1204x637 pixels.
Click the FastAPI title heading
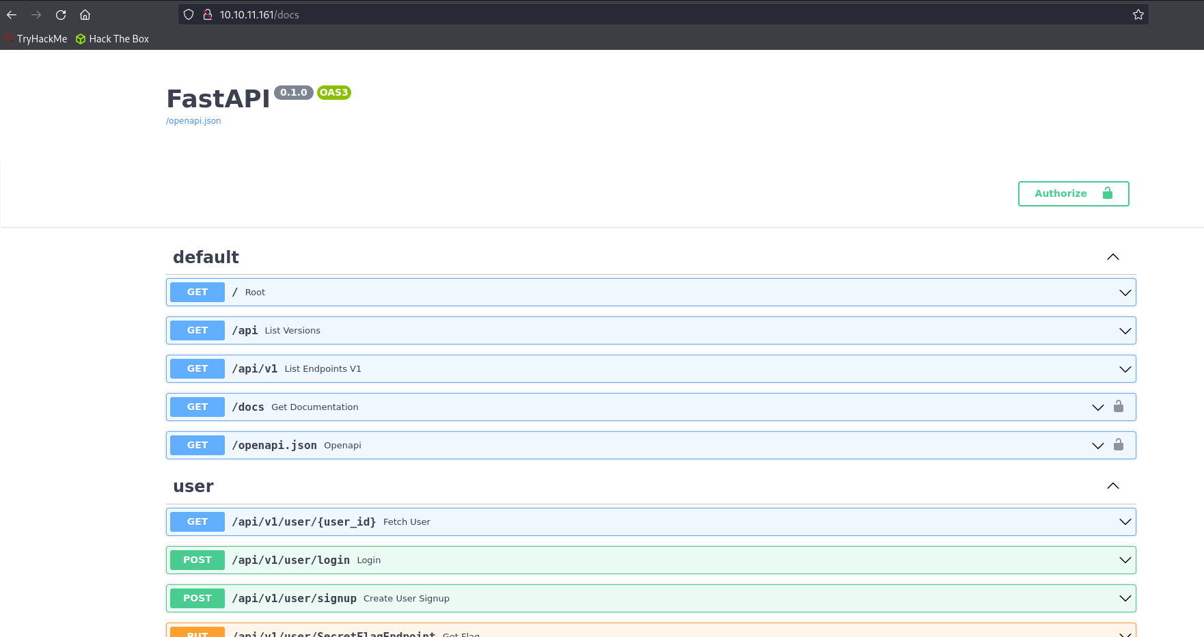pyautogui.click(x=219, y=98)
